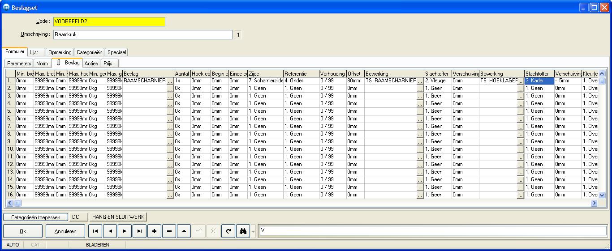This screenshot has width=612, height=251.
Task: Click horizontal scrollbar left arrow
Action: coord(10,203)
